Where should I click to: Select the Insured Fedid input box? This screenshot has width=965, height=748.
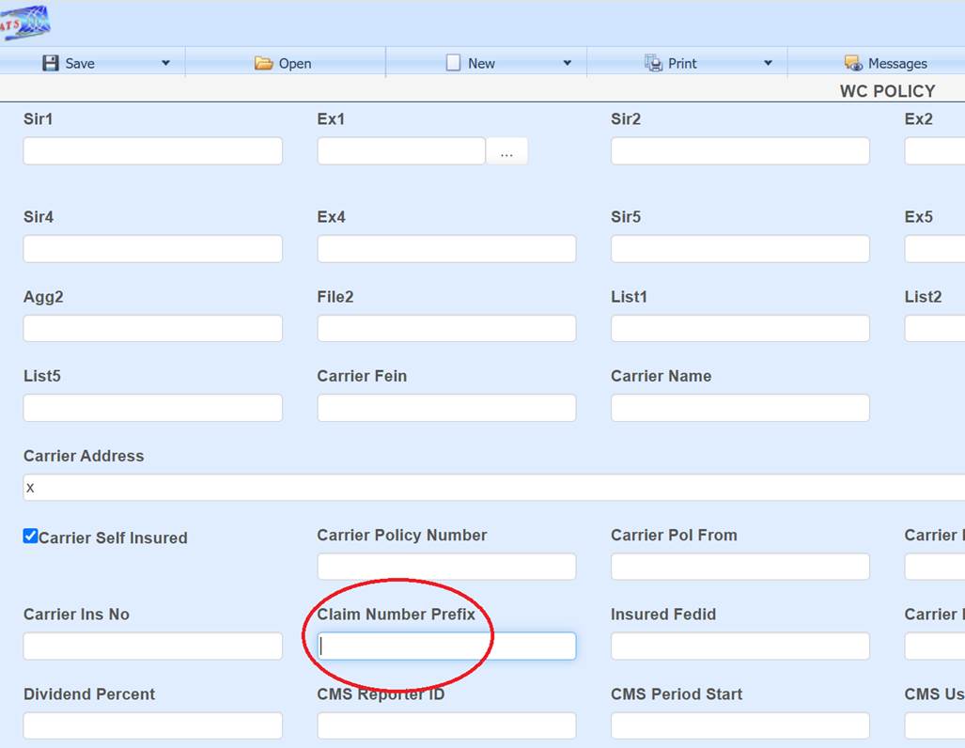pyautogui.click(x=739, y=646)
